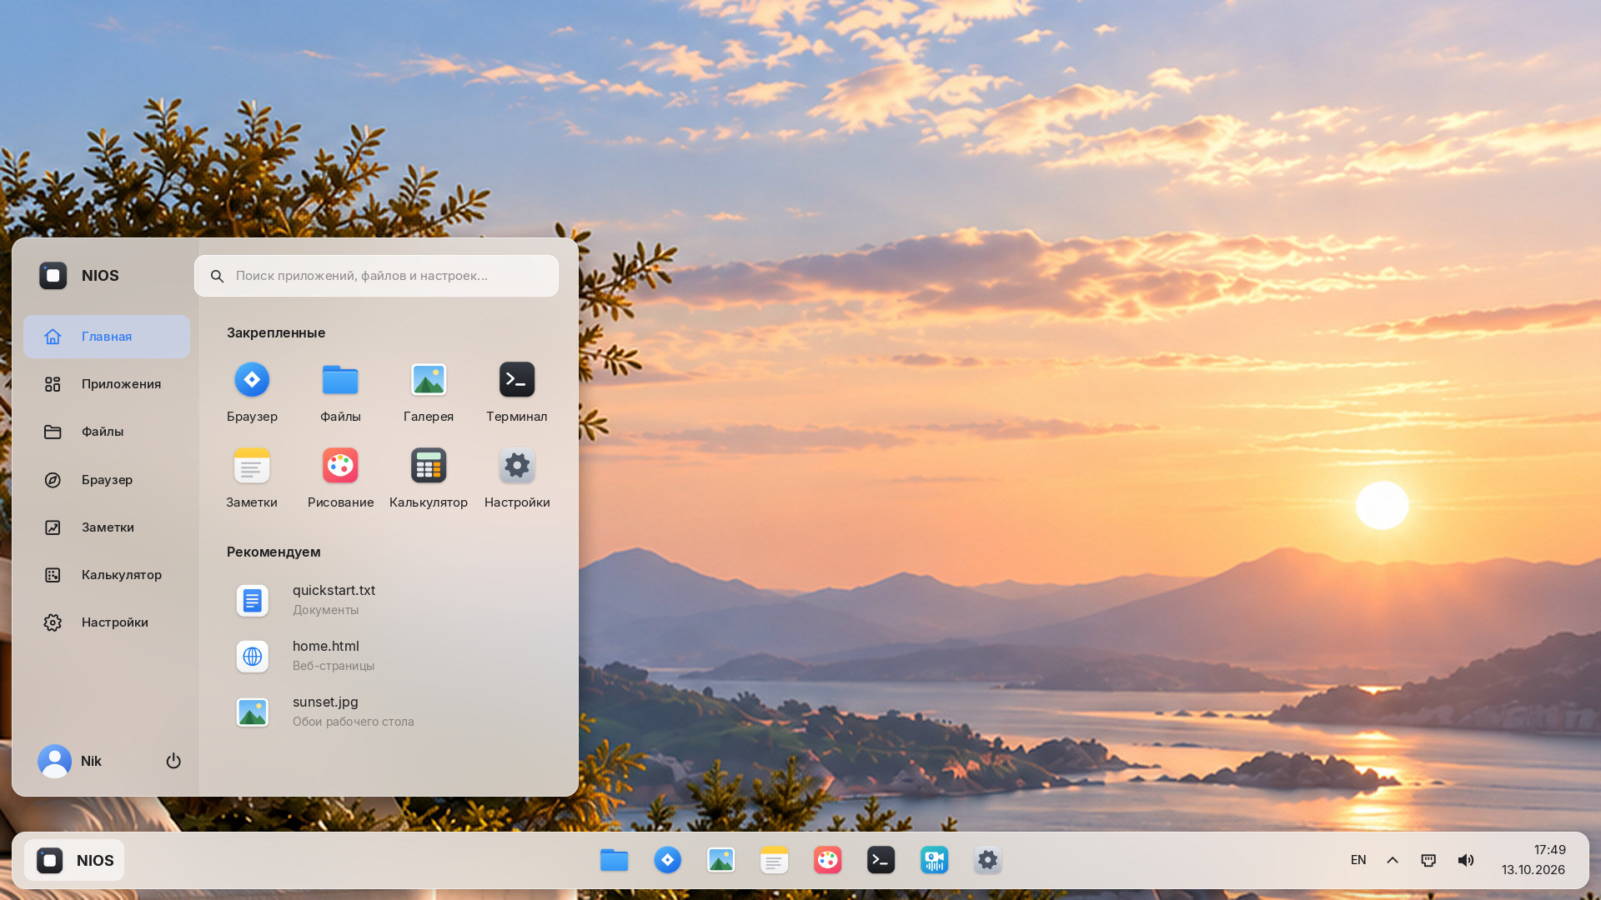
Task: Click the Nik user profile
Action: 70,761
